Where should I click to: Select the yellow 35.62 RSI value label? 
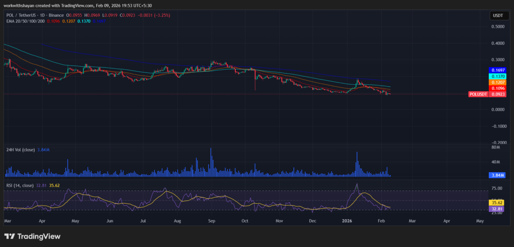(x=497, y=202)
